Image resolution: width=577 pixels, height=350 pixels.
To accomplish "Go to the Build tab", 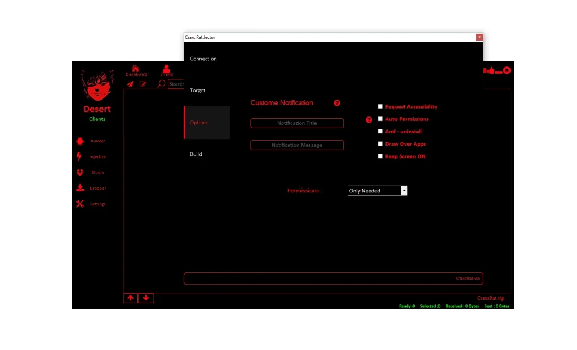I will [x=196, y=154].
